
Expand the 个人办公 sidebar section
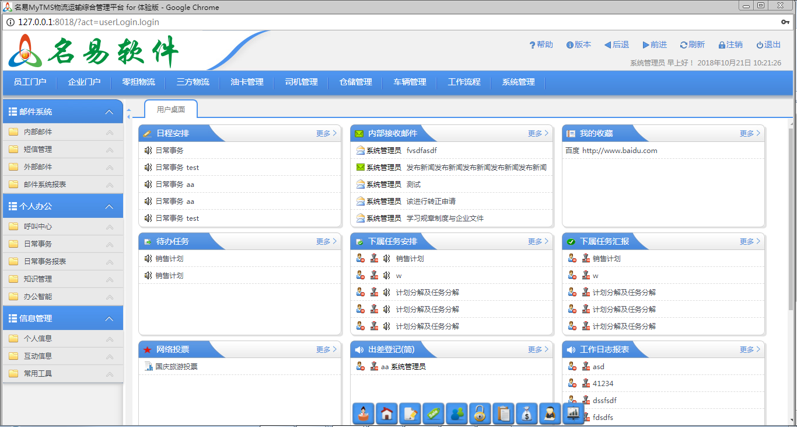[x=109, y=206]
